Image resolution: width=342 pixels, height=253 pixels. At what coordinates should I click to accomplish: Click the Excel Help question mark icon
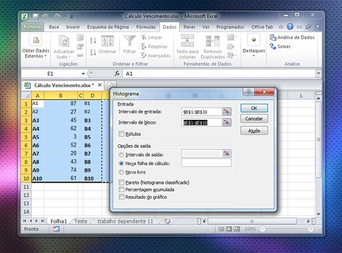[x=290, y=27]
